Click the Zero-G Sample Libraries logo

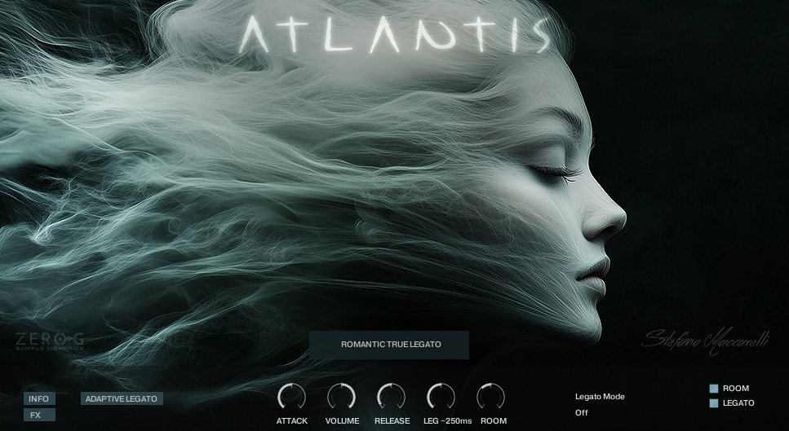pyautogui.click(x=49, y=342)
